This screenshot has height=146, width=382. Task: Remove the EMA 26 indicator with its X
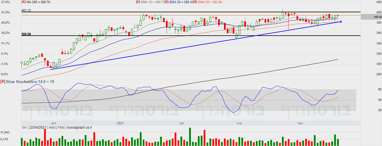click(167, 2)
